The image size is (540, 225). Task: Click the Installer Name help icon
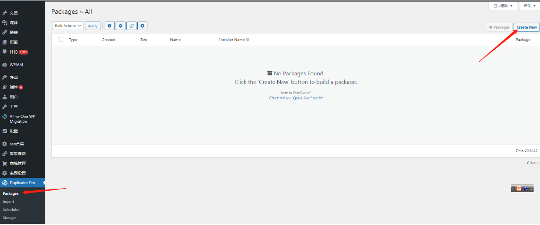pos(248,40)
